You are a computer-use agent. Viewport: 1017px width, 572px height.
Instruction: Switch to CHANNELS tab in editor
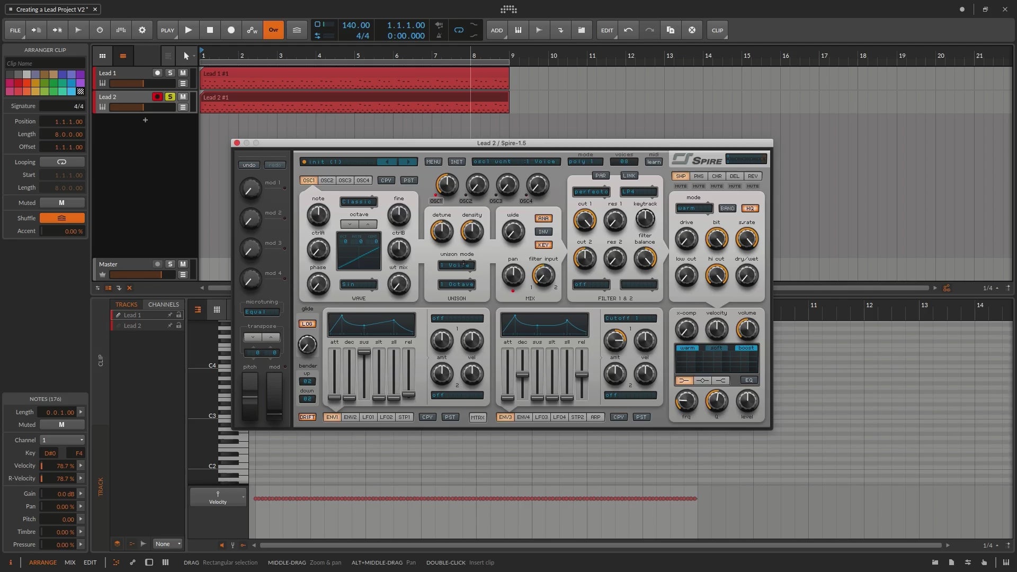[163, 305]
